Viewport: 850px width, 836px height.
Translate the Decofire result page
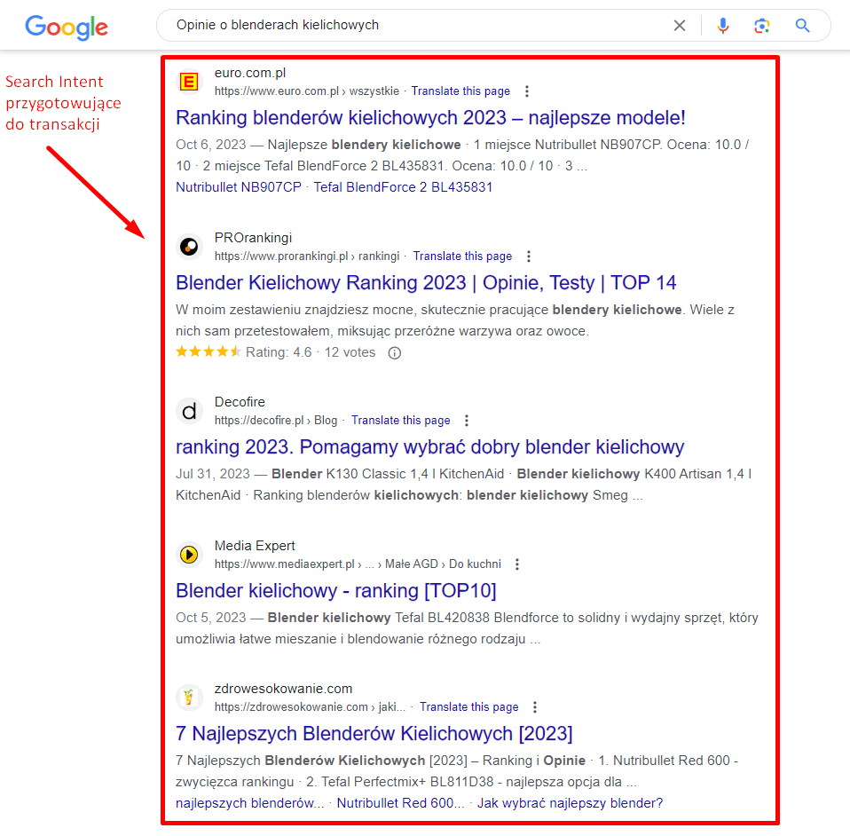click(401, 420)
